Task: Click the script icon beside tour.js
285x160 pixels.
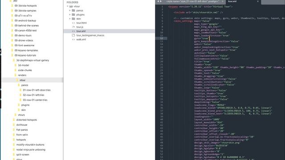Action: point(73,27)
